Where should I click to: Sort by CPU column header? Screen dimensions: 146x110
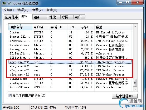coord(72,27)
